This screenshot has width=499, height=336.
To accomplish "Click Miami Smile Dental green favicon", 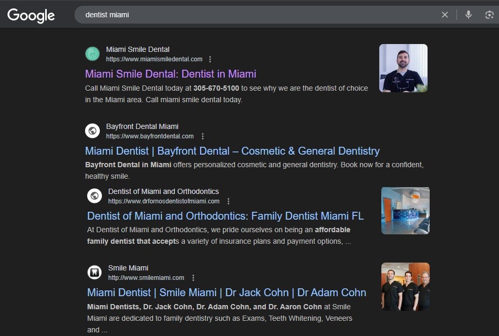I will 92,53.
